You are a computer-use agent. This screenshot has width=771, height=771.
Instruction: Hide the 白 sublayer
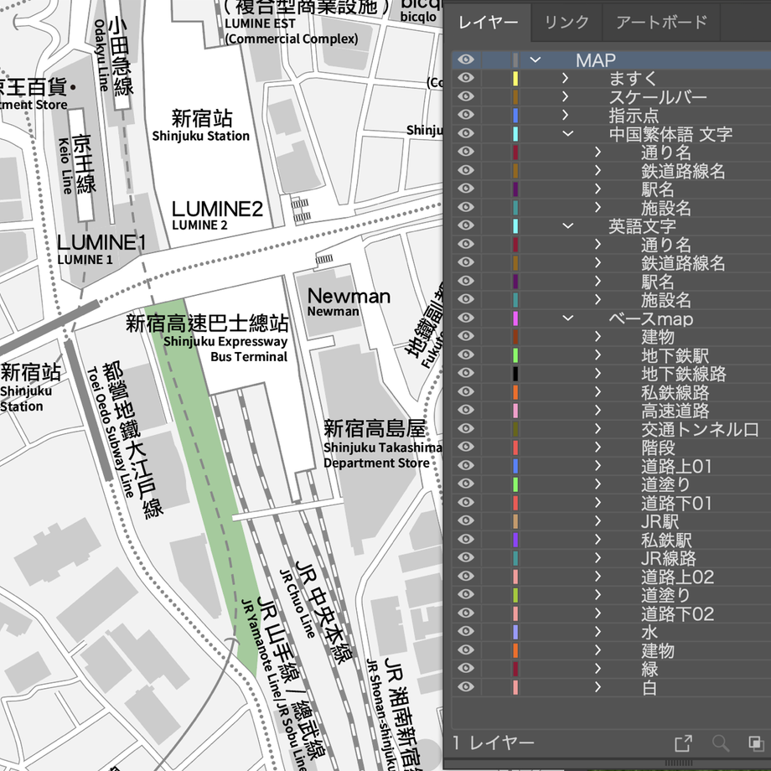(x=466, y=686)
